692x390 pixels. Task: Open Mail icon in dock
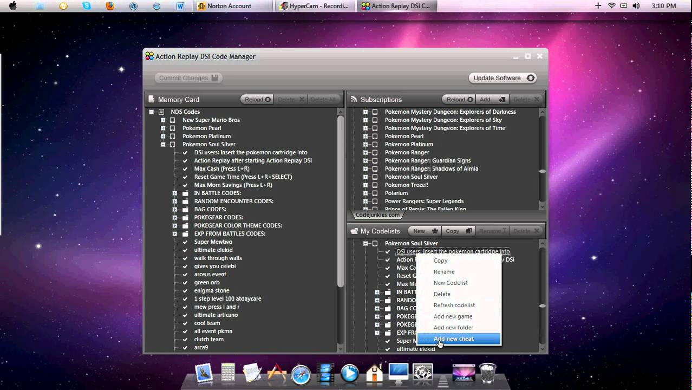pos(204,373)
